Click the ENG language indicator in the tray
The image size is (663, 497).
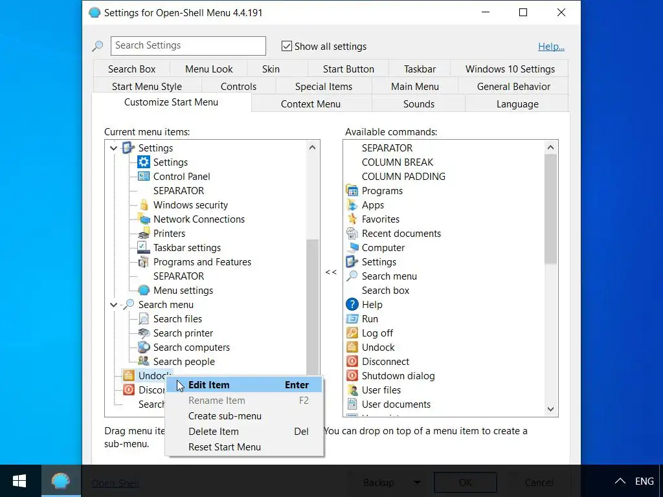coord(644,481)
